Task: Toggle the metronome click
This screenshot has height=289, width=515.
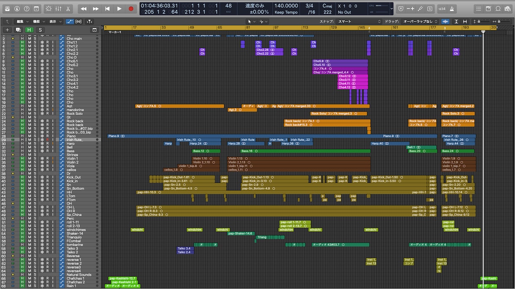Action: 452,8
